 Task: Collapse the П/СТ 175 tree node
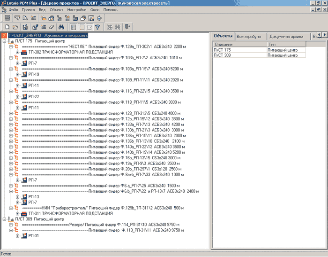4,41
